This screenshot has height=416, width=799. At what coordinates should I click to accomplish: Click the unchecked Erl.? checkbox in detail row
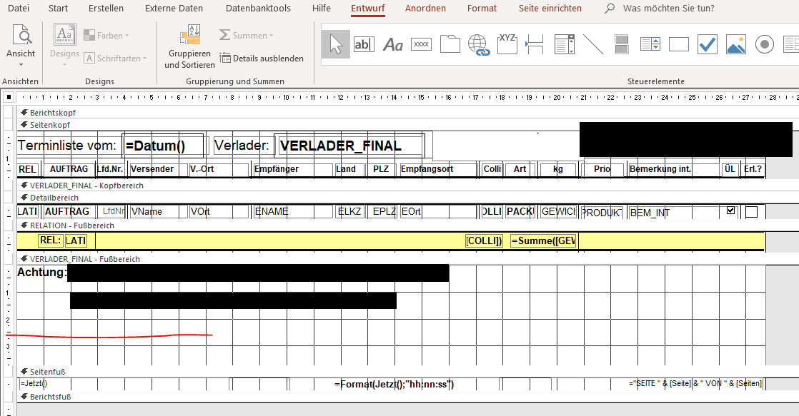[x=752, y=211]
